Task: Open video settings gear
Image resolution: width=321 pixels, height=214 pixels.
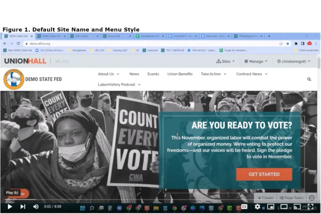Action: pyautogui.click(x=257, y=207)
